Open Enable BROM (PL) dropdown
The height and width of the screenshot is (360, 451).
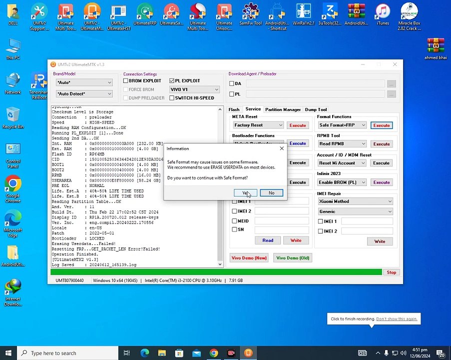(x=342, y=182)
